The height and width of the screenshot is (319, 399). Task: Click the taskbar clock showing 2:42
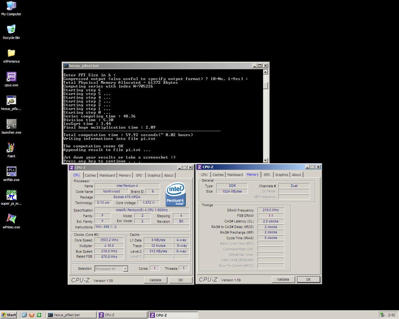391,315
